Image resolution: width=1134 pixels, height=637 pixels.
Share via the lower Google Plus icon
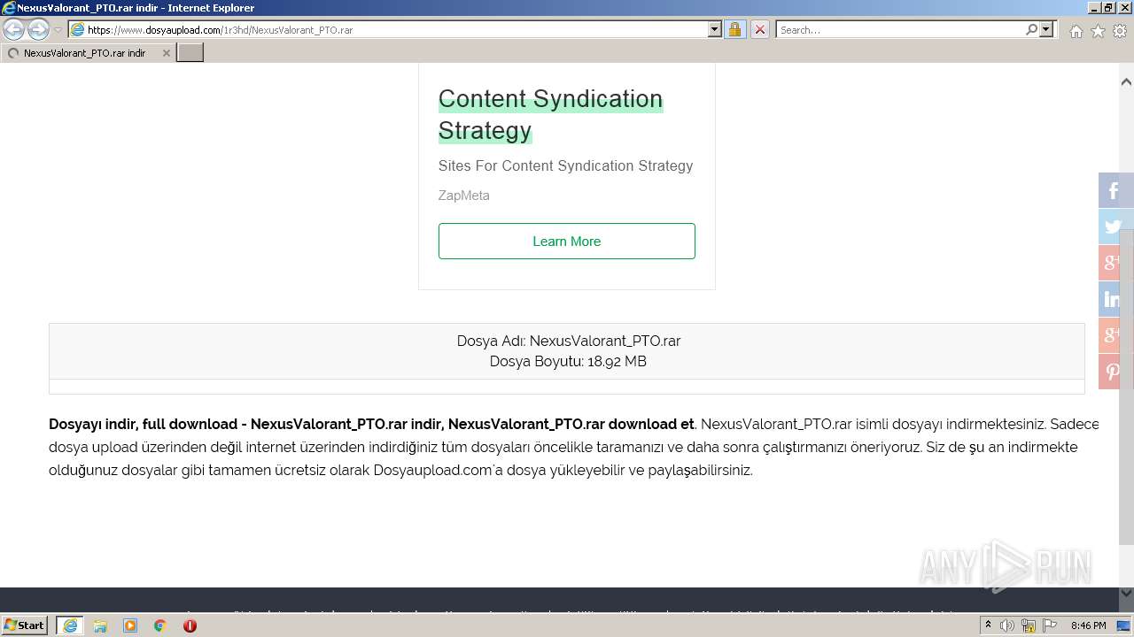1115,335
